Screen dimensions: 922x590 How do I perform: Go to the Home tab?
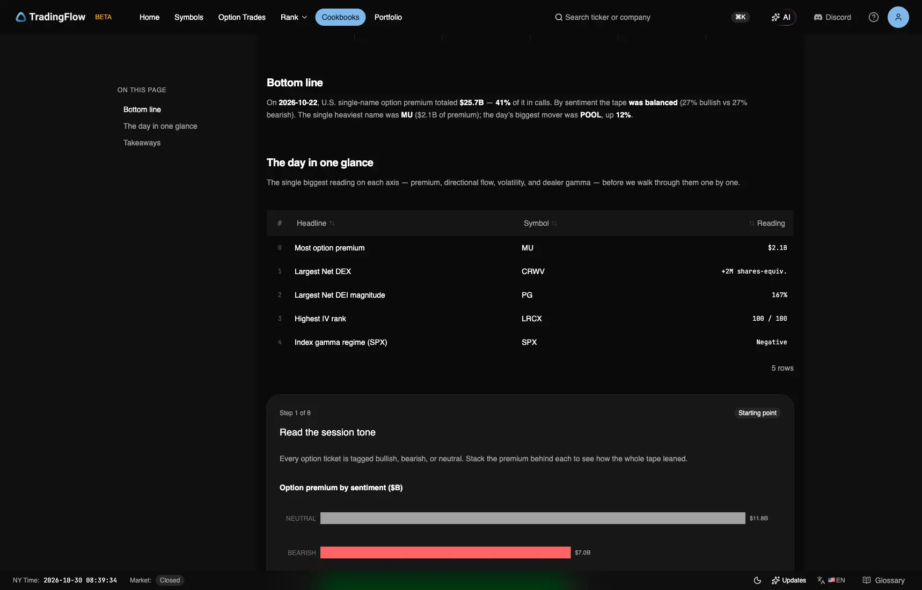(x=149, y=17)
